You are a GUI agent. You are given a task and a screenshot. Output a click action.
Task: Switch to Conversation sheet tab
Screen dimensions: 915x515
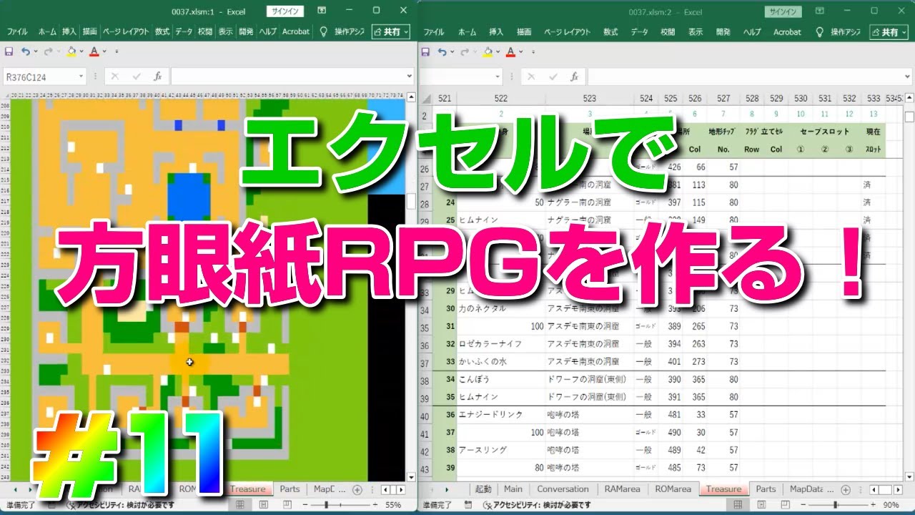(563, 489)
